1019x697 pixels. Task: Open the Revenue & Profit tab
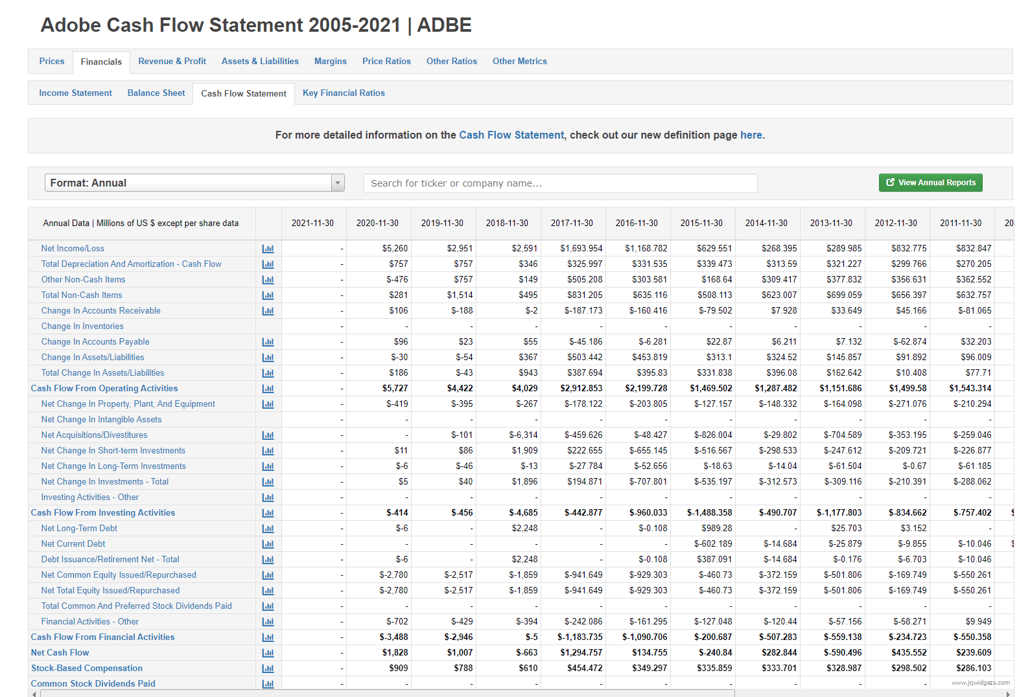172,61
